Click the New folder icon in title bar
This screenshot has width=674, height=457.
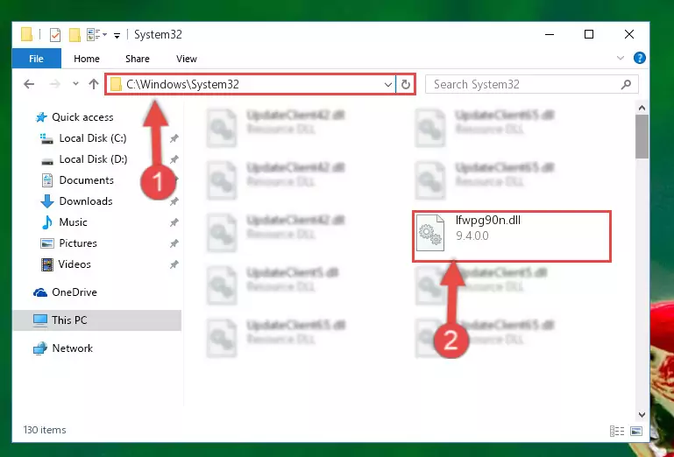[74, 34]
